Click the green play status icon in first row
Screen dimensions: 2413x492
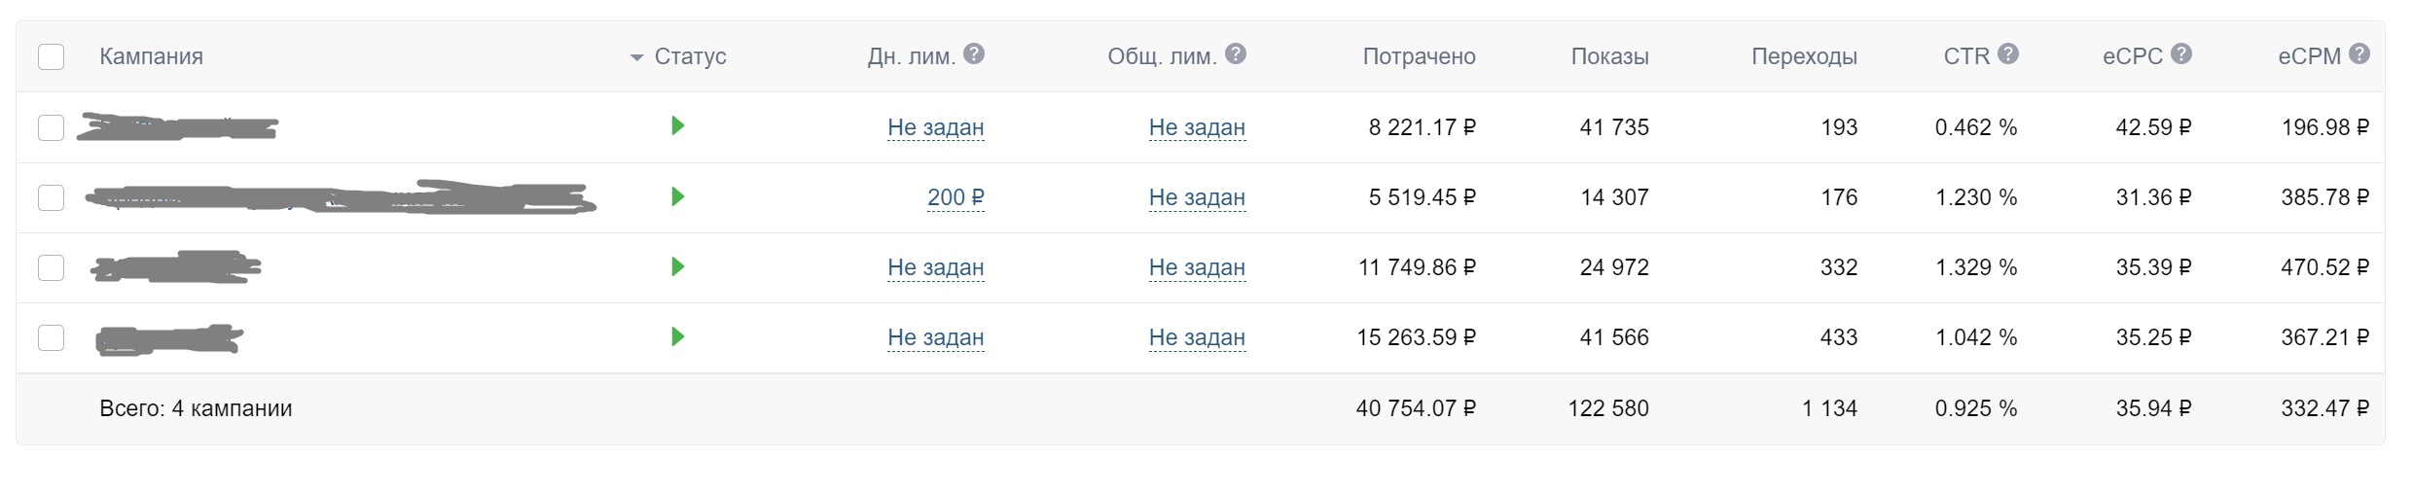coord(678,125)
